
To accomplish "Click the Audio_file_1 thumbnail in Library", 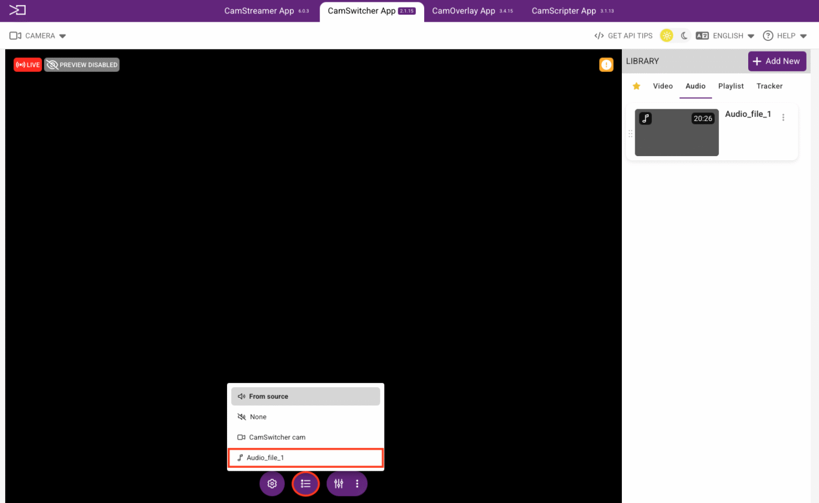I will click(676, 133).
